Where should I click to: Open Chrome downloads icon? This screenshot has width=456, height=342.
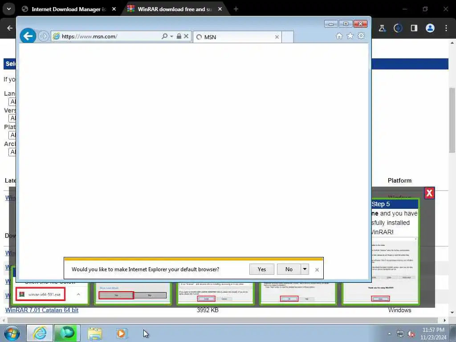398,28
